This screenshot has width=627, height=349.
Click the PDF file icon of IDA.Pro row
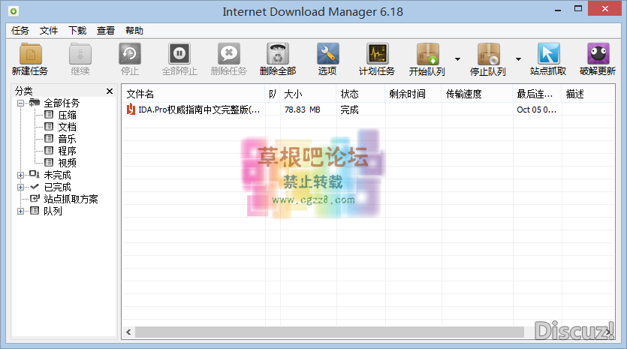pos(131,109)
